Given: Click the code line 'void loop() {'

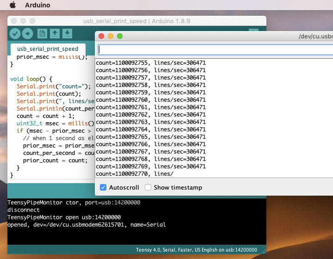Looking at the screenshot, I should coord(31,79).
